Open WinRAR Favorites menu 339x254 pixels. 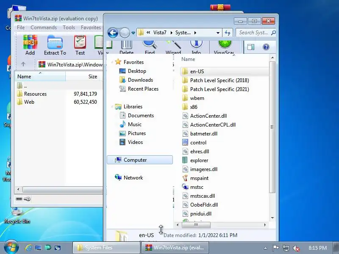pos(91,28)
